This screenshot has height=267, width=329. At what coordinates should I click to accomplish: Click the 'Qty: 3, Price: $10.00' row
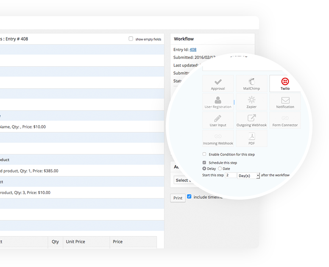click(x=82, y=192)
